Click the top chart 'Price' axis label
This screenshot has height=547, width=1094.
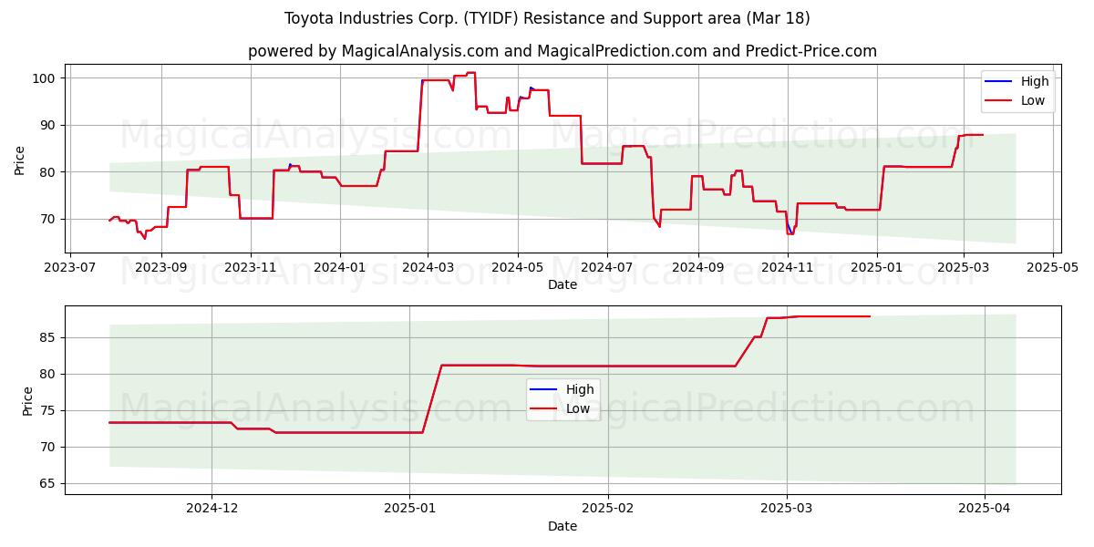coord(20,159)
